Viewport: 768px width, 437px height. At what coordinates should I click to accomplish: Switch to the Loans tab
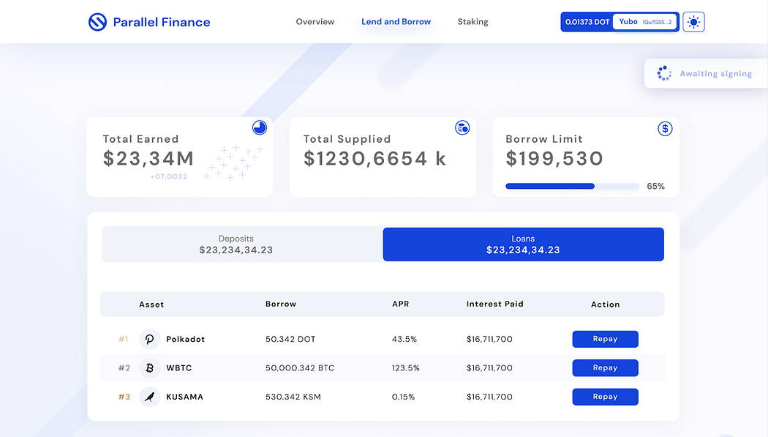[523, 244]
